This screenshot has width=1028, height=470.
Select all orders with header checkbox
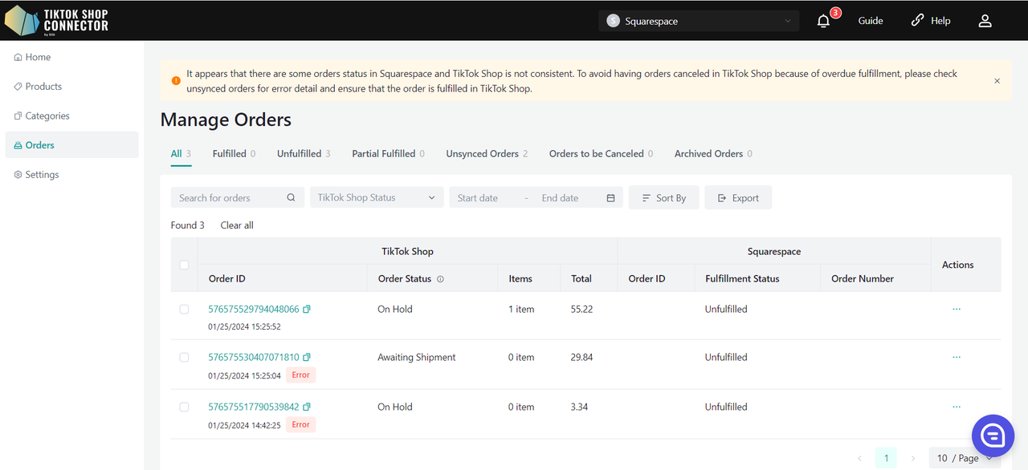(184, 265)
